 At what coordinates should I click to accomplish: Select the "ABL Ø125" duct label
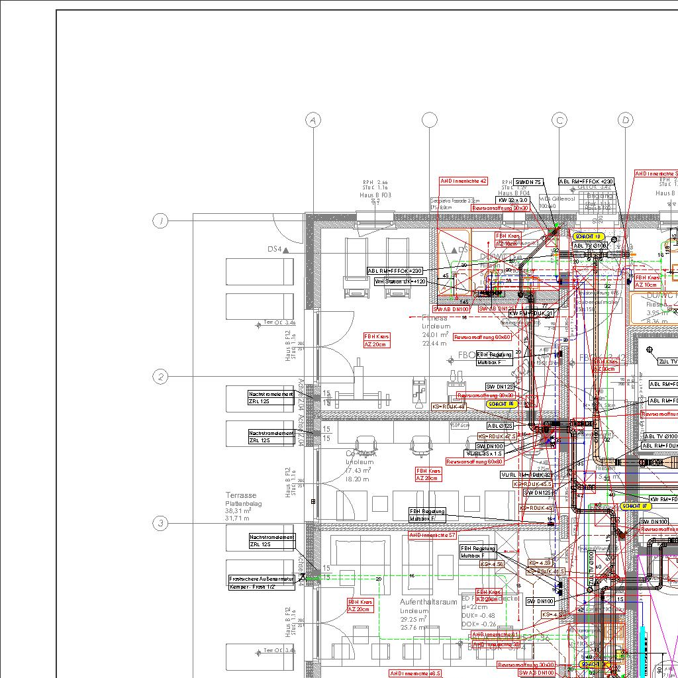pyautogui.click(x=501, y=426)
